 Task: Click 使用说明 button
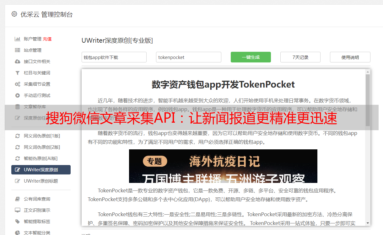pos(350,57)
